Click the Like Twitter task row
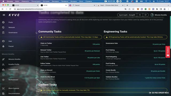 point(70,58)
